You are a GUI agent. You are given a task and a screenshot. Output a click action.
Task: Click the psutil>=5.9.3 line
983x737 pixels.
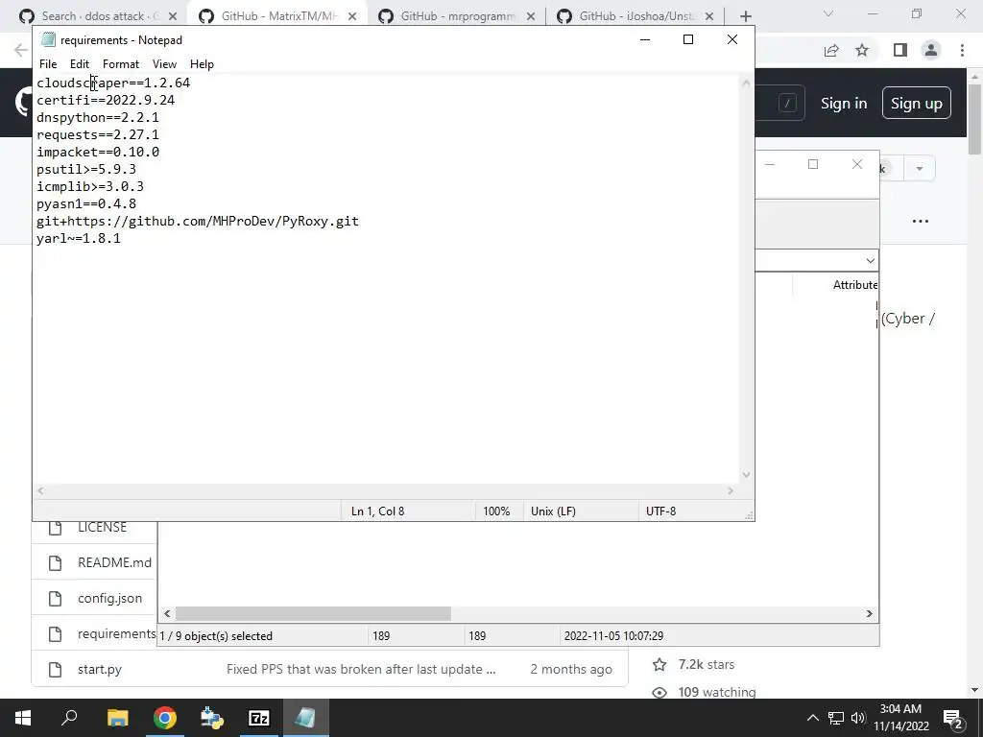(86, 169)
